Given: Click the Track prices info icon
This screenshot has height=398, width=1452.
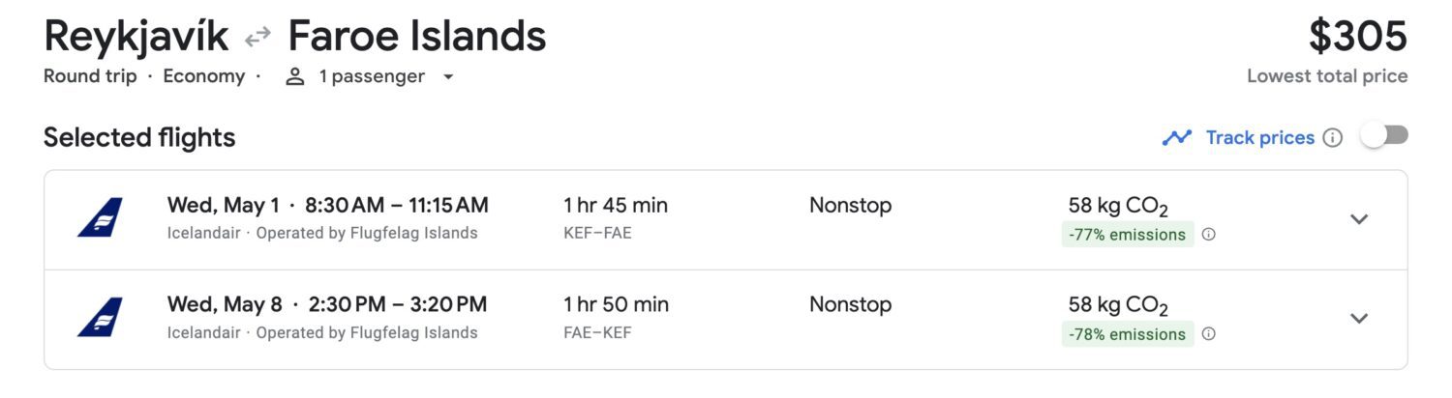Looking at the screenshot, I should 1333,138.
